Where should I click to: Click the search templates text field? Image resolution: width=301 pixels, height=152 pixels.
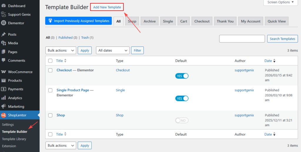click(x=242, y=39)
